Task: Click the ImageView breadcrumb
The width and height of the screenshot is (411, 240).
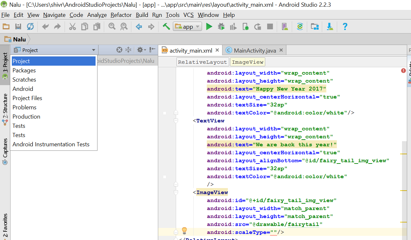Action: 248,62
